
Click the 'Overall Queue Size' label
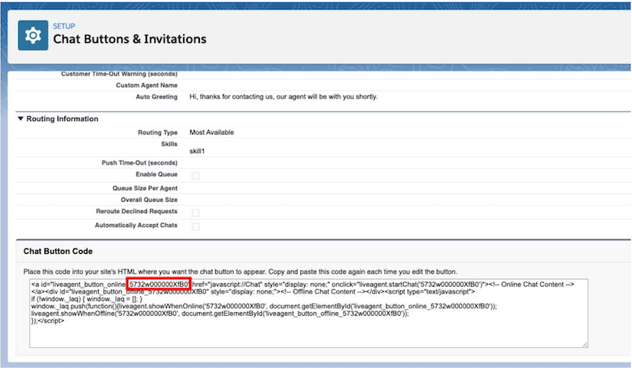click(149, 200)
